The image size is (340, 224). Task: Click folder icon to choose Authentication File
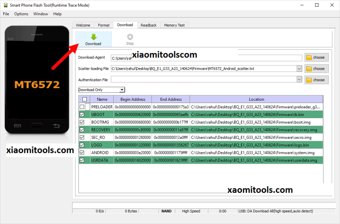(x=309, y=80)
